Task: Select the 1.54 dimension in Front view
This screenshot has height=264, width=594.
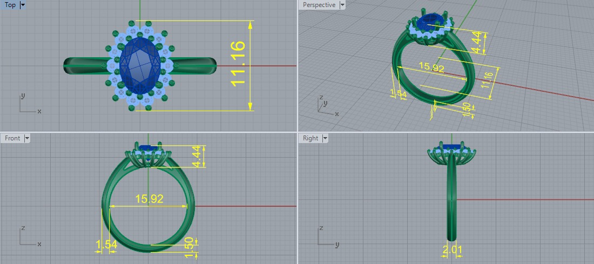Action: (x=106, y=245)
